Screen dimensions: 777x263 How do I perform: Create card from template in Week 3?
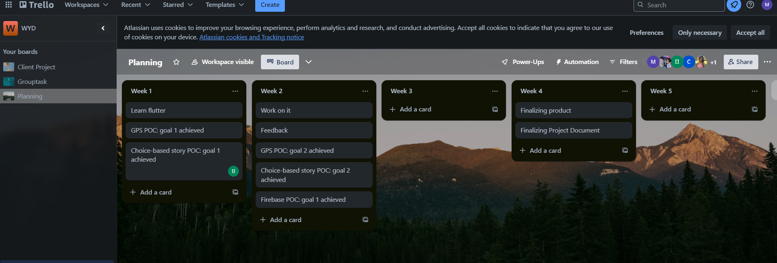495,109
